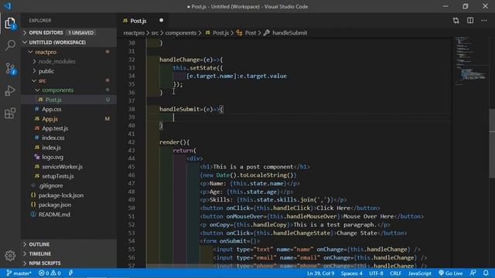This screenshot has height=278, width=495.
Task: Click Ln 39, Col 9 cursor position
Action: [x=320, y=273]
